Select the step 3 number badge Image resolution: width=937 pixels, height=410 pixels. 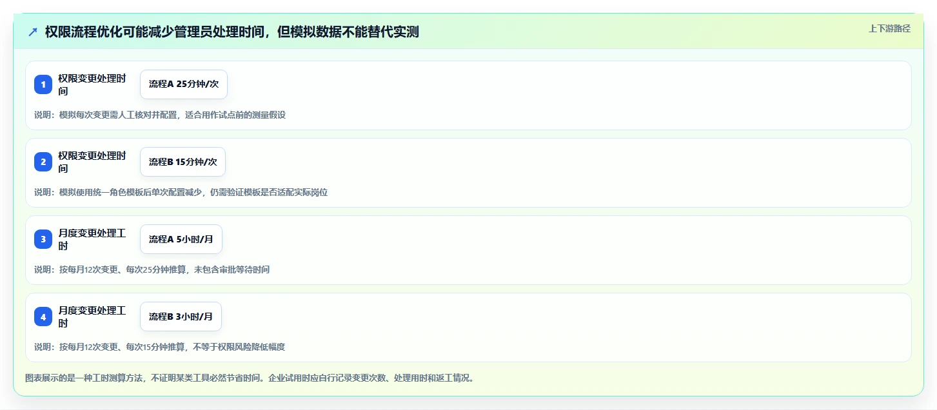[43, 239]
